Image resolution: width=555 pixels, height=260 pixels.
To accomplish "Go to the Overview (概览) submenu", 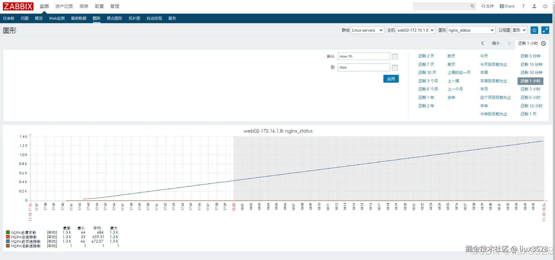I will tap(39, 18).
